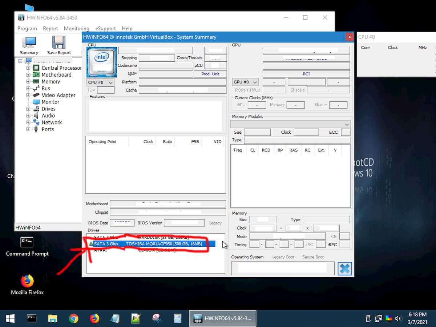Expand the Network tree node

[28, 122]
